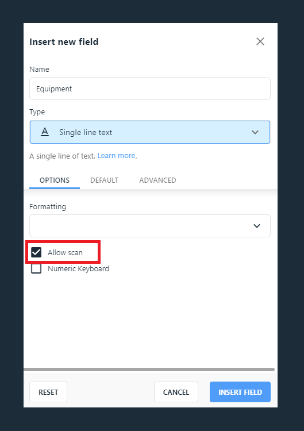Image resolution: width=304 pixels, height=431 pixels.
Task: Click the CANCEL button
Action: [176, 392]
